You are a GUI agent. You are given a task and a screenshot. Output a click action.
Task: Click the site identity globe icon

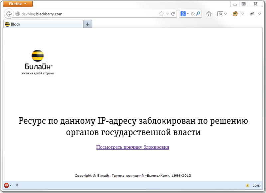pos(18,14)
